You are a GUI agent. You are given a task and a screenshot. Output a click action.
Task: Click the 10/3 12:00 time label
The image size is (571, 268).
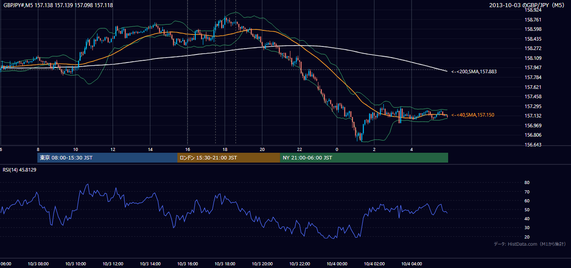click(113, 264)
